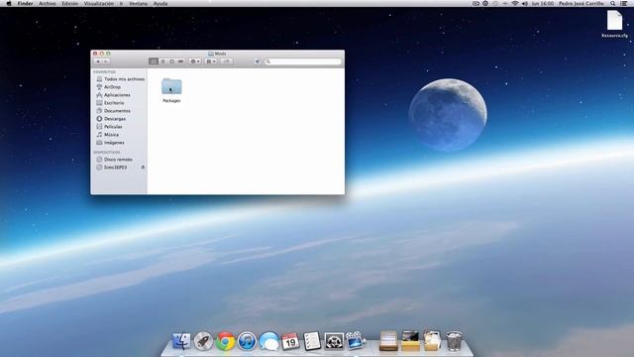Launch iTunes from the Dock
The height and width of the screenshot is (357, 634).
tap(247, 341)
